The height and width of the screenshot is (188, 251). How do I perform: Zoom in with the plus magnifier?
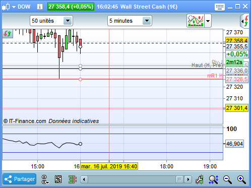coord(241,179)
